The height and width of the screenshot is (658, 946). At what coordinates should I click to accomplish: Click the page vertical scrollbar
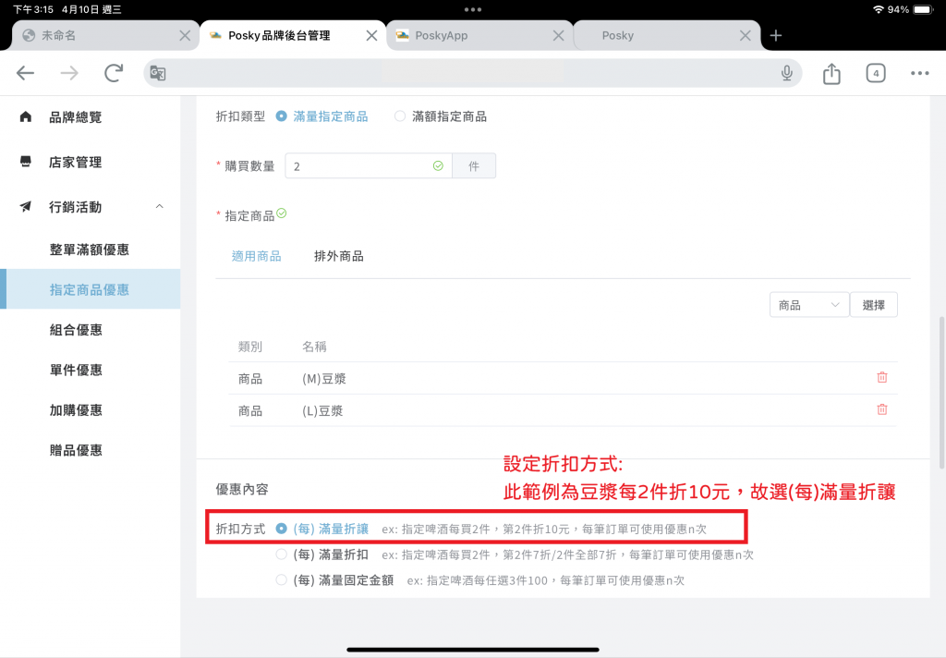coord(941,393)
